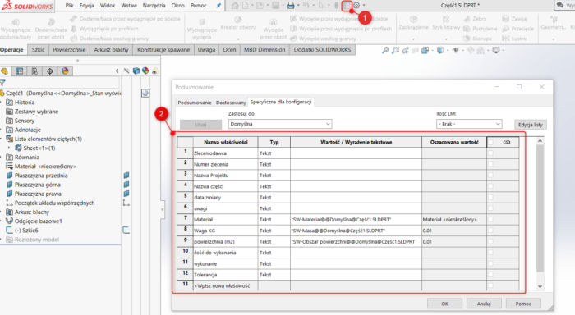The width and height of the screenshot is (575, 315).
Task: Open the dropdown arrow under Szyk liniowy
Action: [x=446, y=39]
